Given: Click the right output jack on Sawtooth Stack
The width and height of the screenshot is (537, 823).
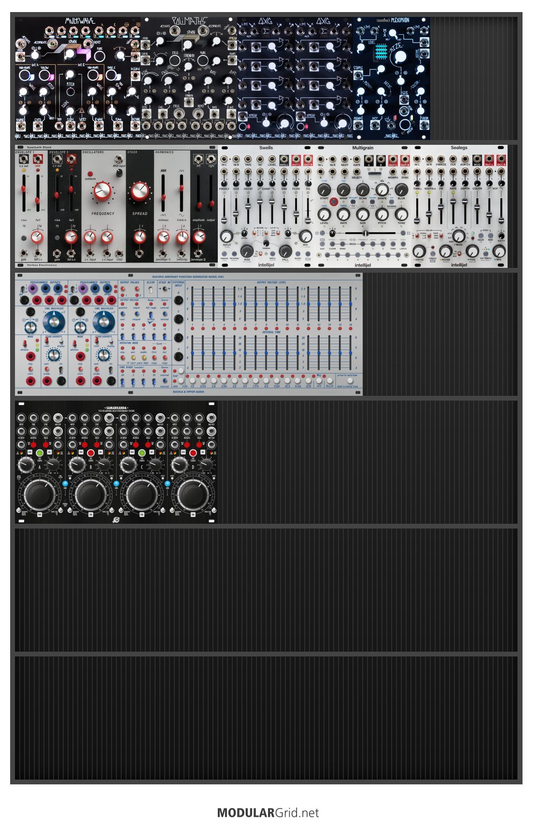Looking at the screenshot, I should pyautogui.click(x=211, y=159).
